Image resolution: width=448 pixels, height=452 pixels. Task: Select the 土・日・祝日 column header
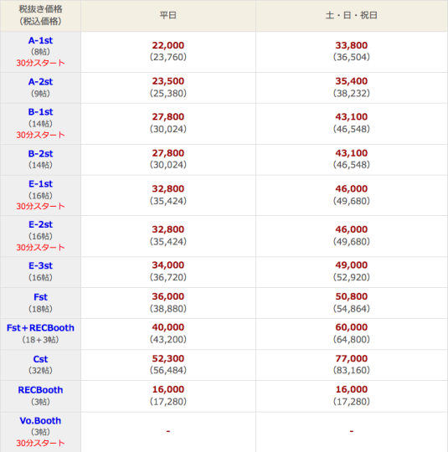[x=352, y=15]
